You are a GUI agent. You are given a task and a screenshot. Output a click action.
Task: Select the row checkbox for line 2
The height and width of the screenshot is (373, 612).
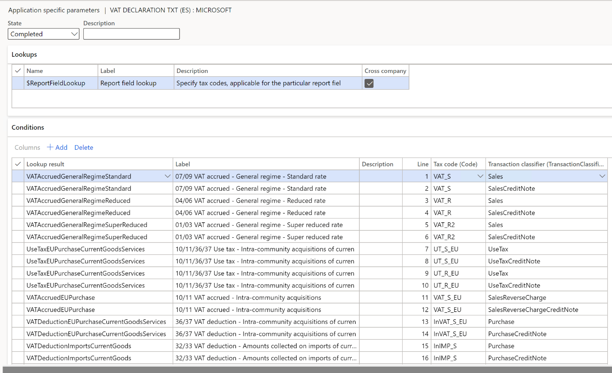[18, 188]
